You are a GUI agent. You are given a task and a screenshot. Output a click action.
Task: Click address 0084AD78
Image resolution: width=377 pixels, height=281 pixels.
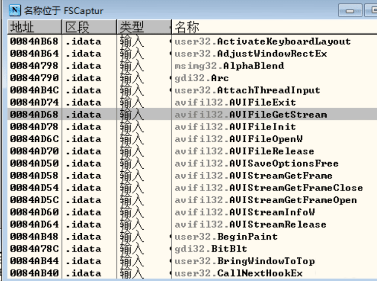pyautogui.click(x=34, y=127)
